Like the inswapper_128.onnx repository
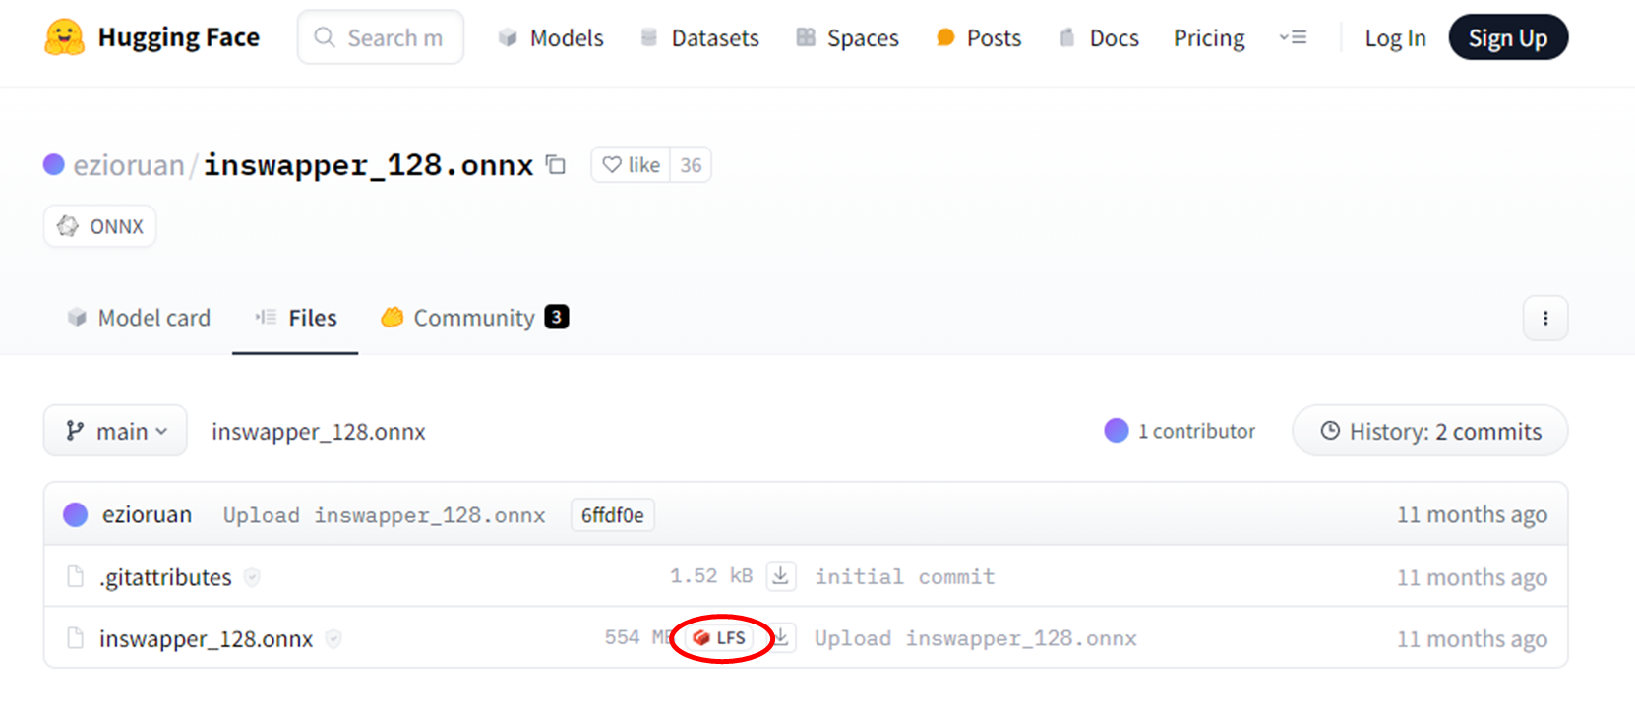This screenshot has width=1635, height=713. [x=632, y=164]
